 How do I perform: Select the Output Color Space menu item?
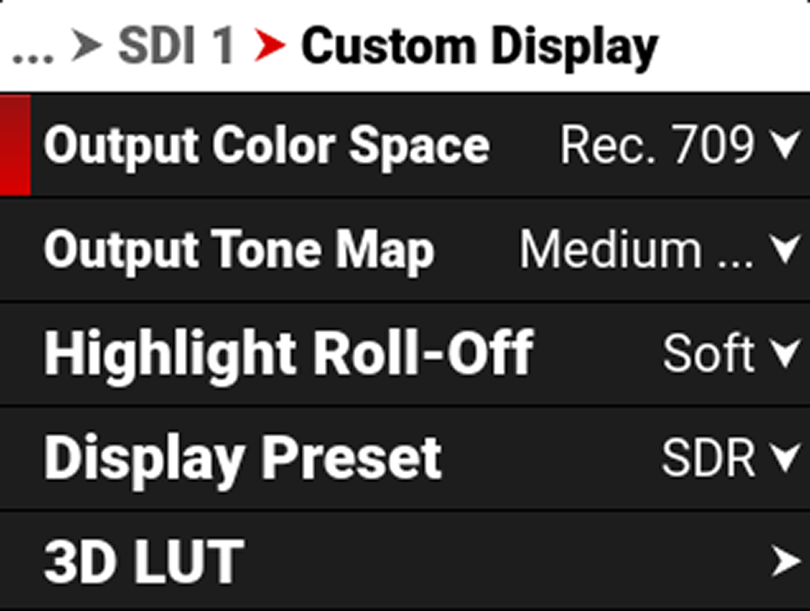[x=267, y=146]
